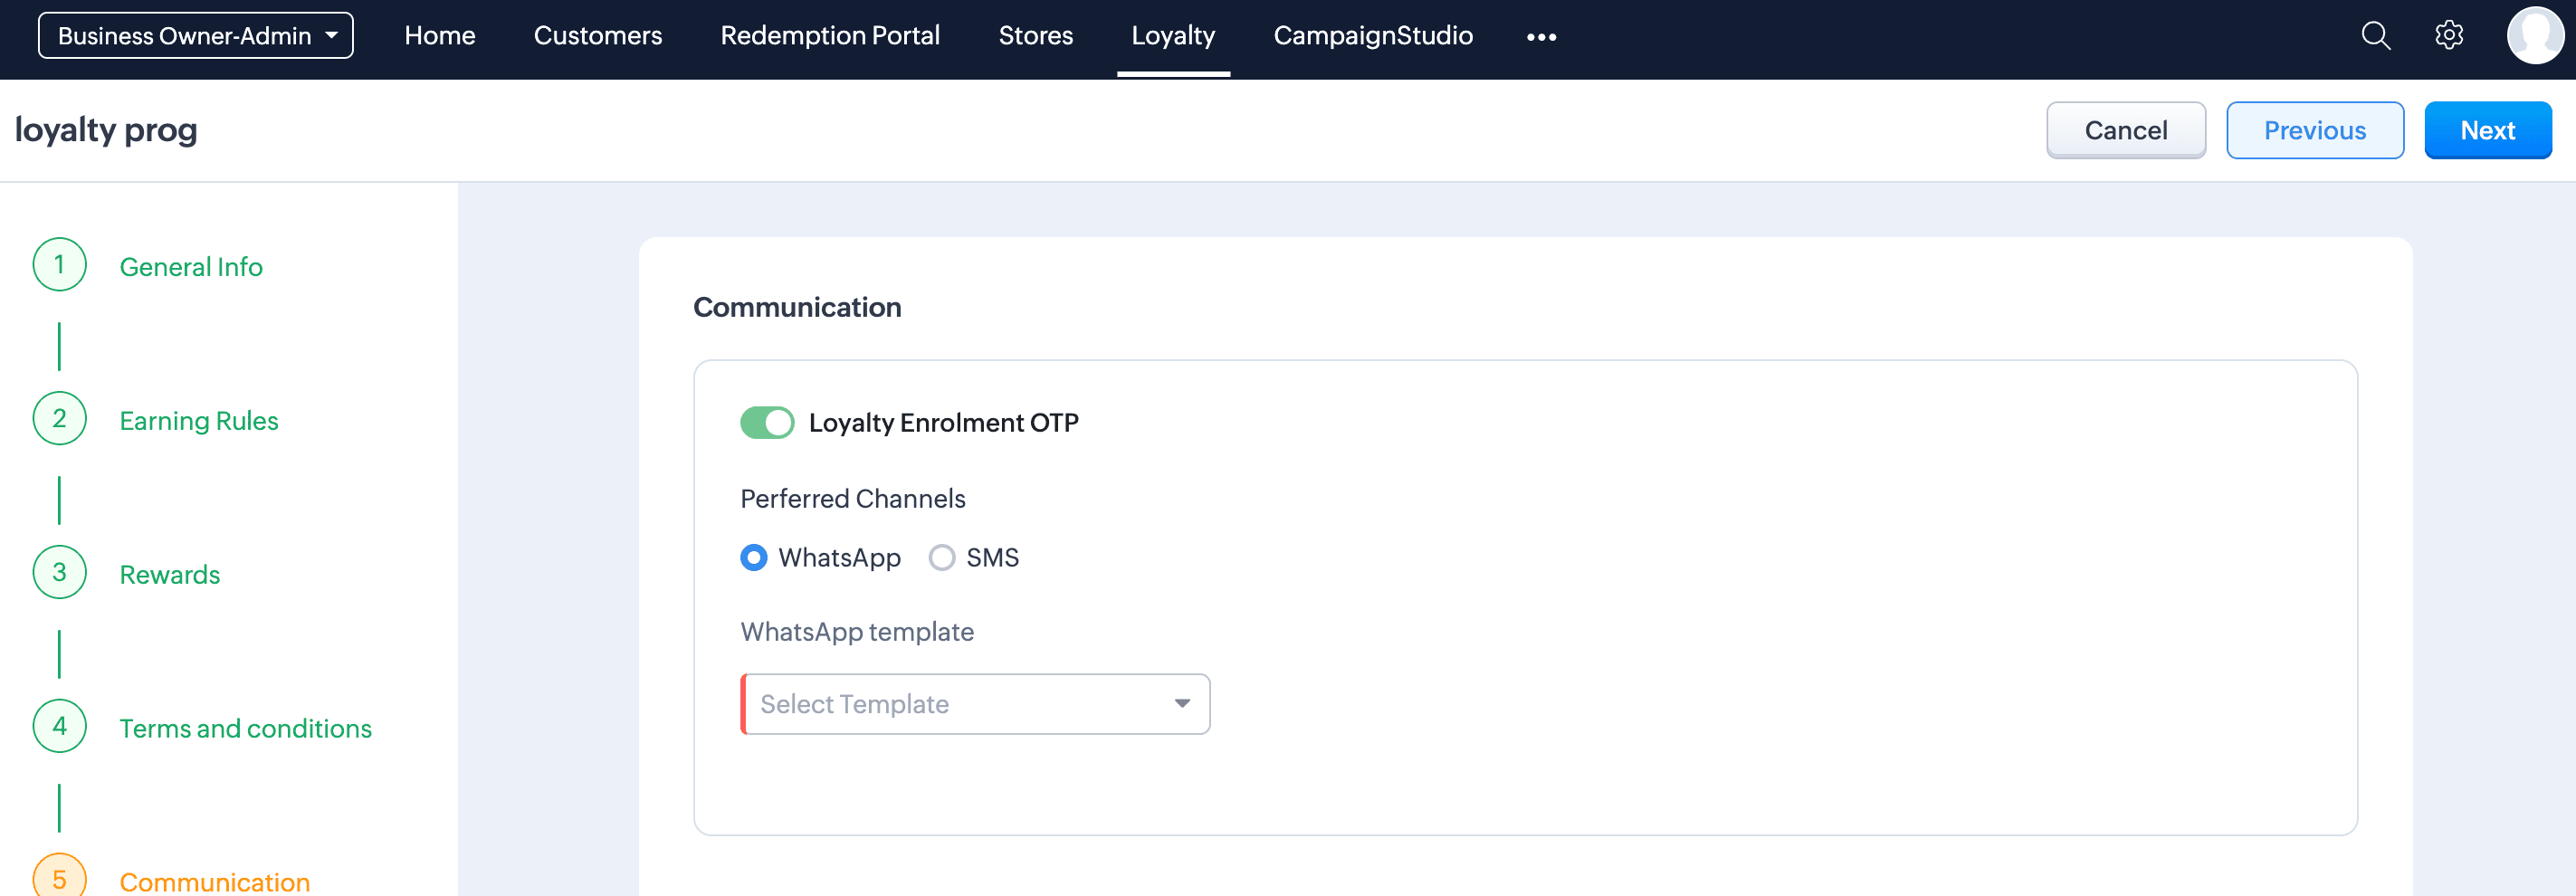Open the search icon in top bar
2576x896 pixels.
click(x=2375, y=36)
